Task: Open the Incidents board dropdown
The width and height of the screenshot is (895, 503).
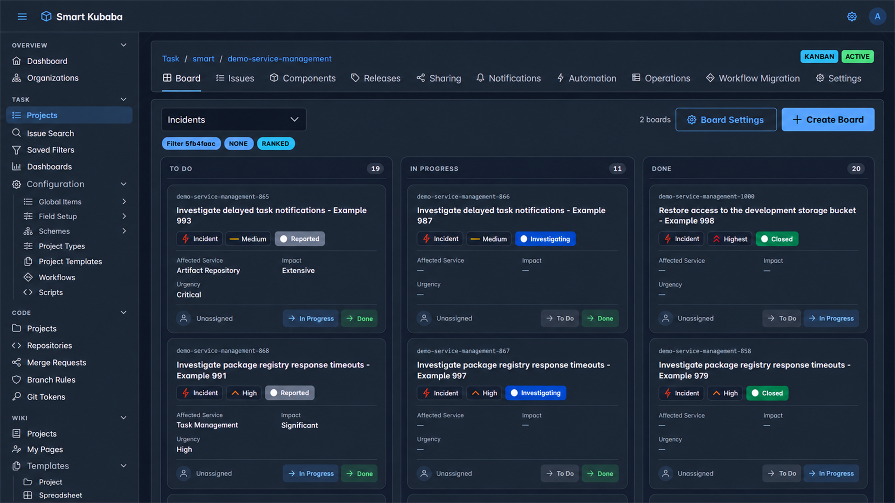Action: click(234, 120)
